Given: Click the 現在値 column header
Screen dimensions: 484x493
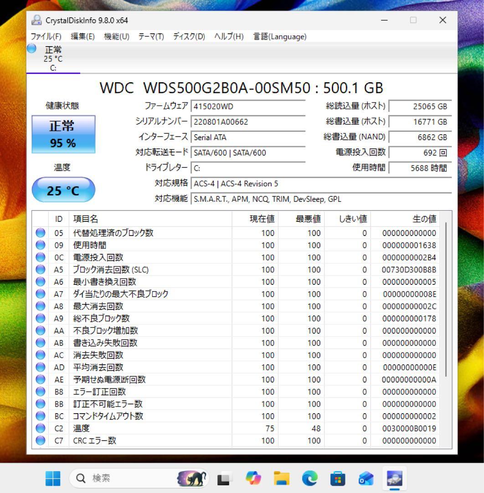Looking at the screenshot, I should point(255,219).
